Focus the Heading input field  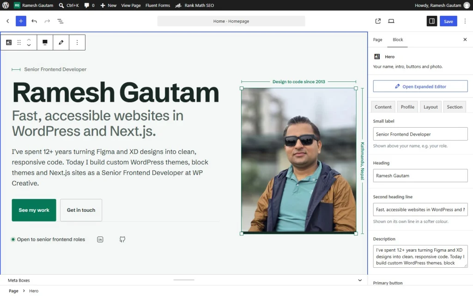(420, 175)
